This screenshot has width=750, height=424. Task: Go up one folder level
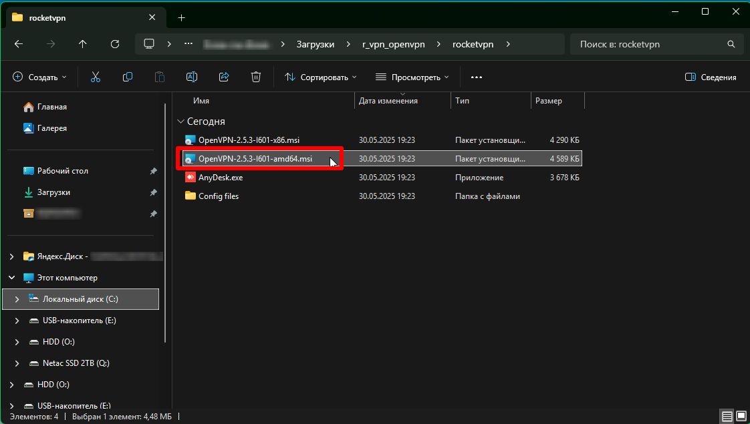83,44
